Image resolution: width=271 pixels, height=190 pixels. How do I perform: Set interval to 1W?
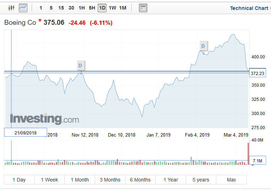coord(112,8)
